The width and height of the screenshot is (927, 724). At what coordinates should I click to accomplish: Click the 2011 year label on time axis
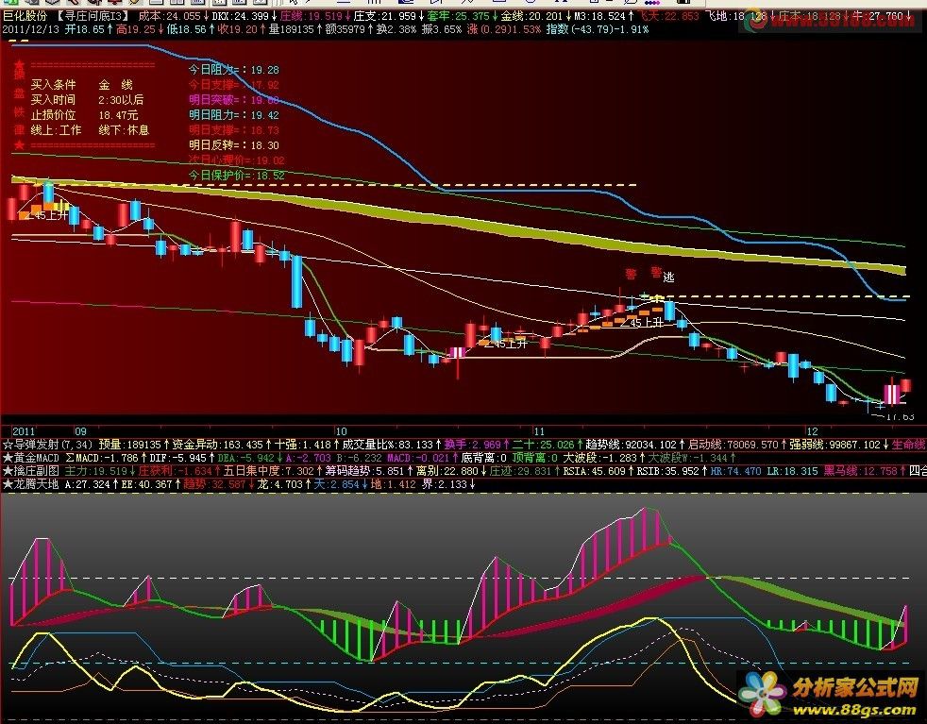coord(24,431)
